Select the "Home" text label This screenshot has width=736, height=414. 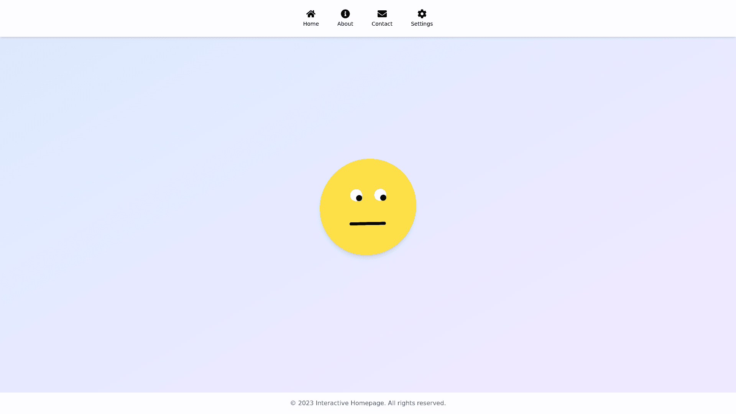click(x=311, y=24)
